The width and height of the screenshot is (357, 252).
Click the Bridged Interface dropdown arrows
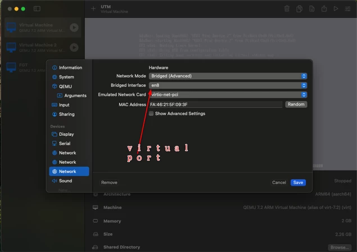(x=304, y=85)
